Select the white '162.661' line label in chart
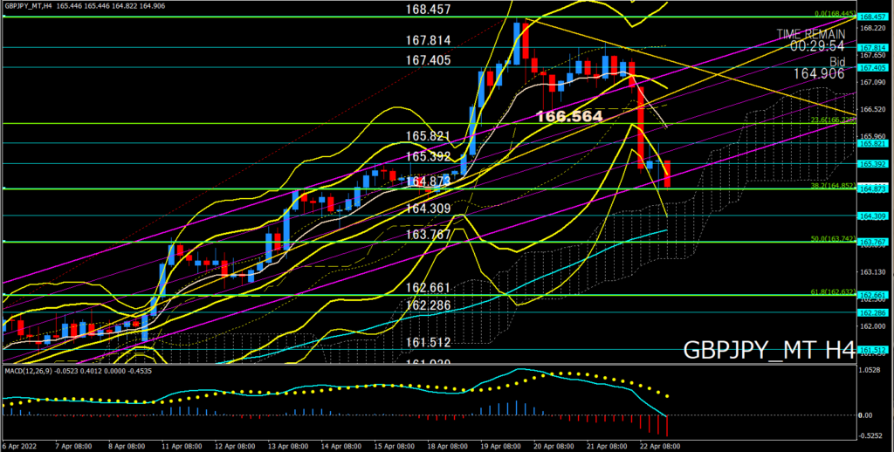The width and height of the screenshot is (894, 452). tap(428, 287)
